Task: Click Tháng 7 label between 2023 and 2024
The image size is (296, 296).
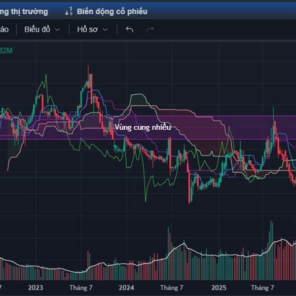Action: [x=81, y=287]
